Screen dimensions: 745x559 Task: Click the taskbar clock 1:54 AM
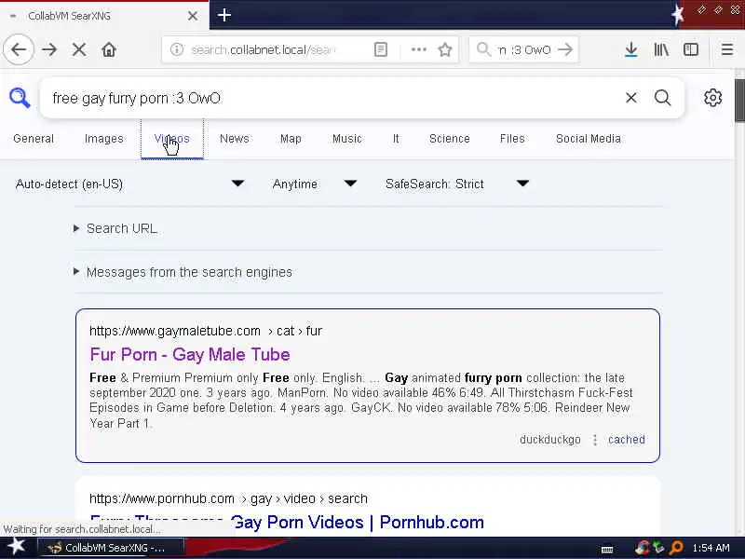point(711,548)
